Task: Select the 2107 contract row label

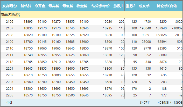Action: click(x=9, y=28)
